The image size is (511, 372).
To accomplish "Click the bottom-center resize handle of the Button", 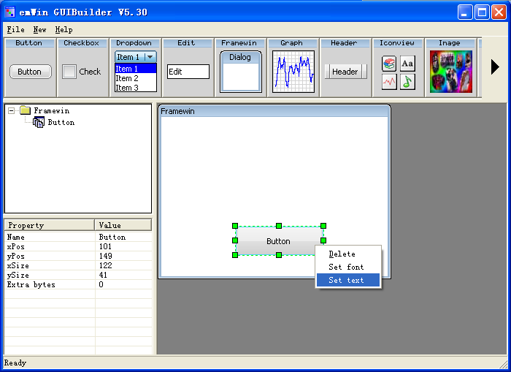I will [x=279, y=255].
